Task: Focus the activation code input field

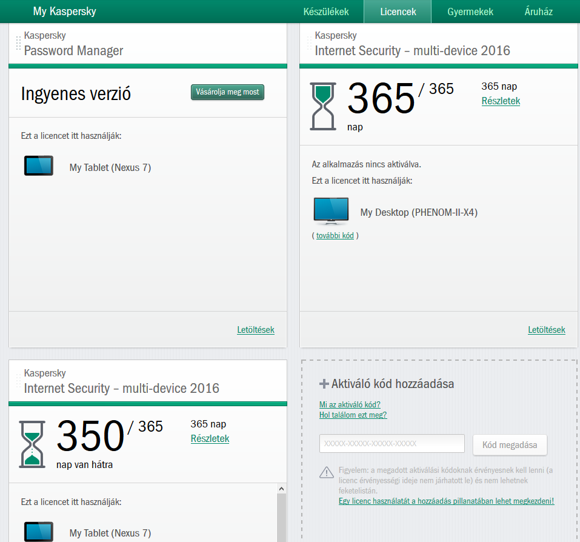Action: [392, 444]
